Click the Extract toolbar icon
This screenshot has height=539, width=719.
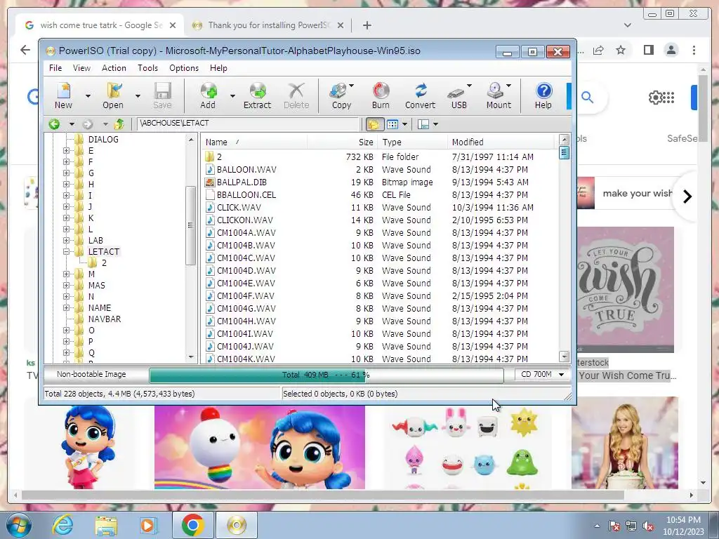click(258, 95)
